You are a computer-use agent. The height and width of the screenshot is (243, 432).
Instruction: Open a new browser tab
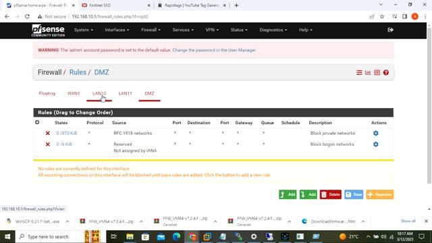tap(236, 5)
